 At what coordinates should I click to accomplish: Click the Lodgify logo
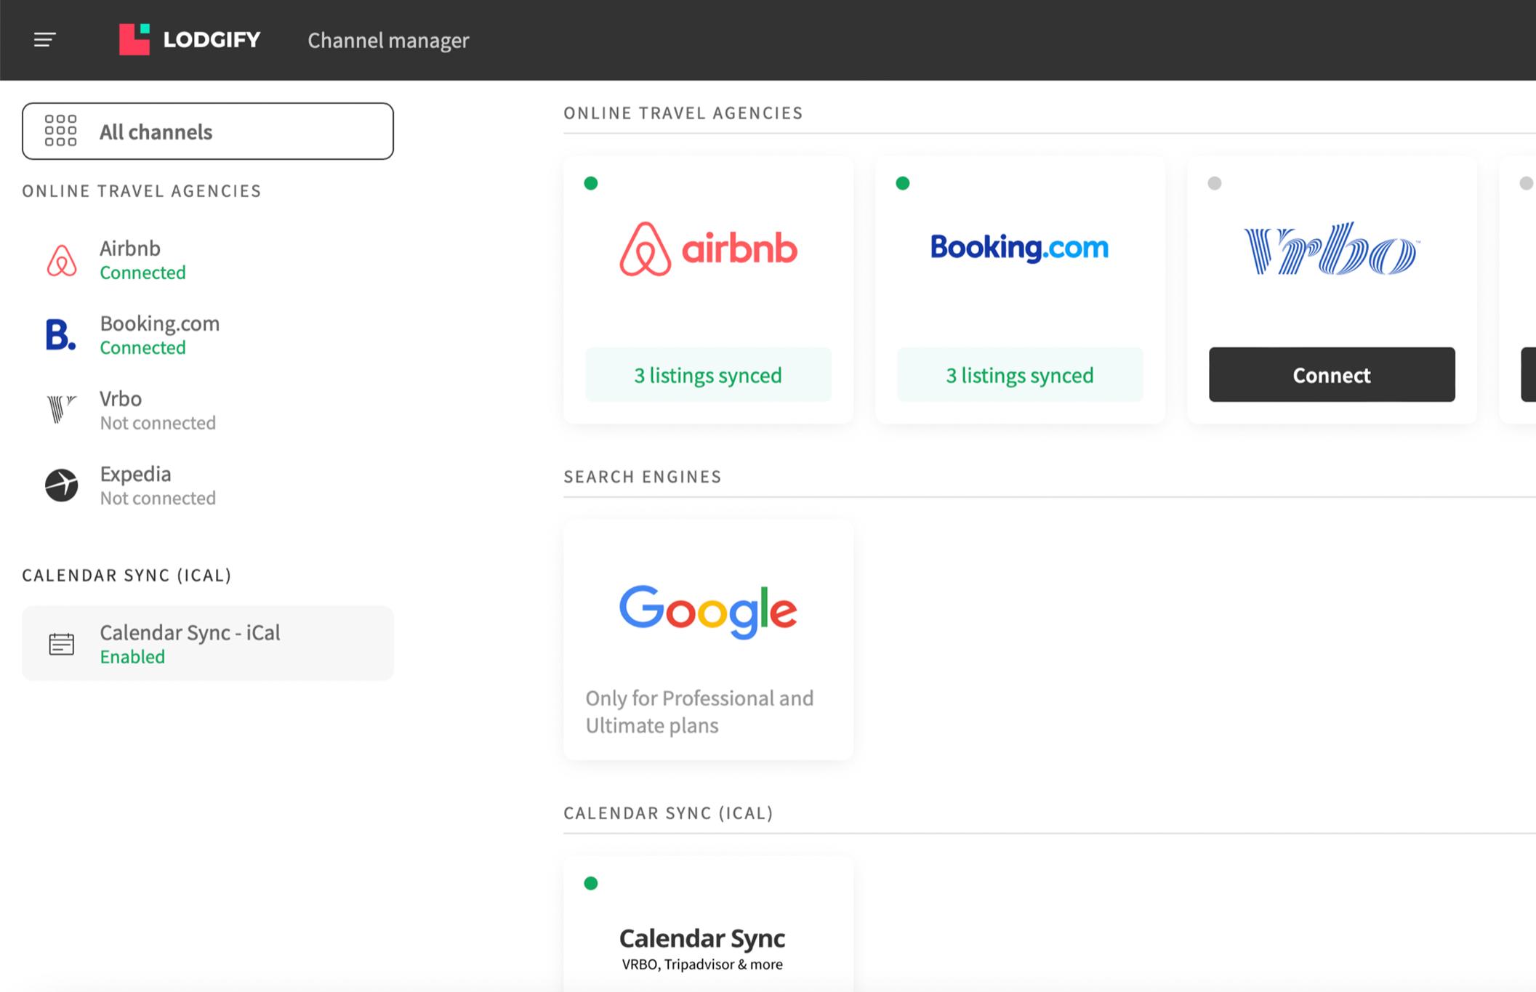tap(190, 39)
